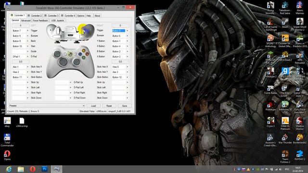Click the Save button
Screen dimensions: 308x173
click(x=125, y=106)
